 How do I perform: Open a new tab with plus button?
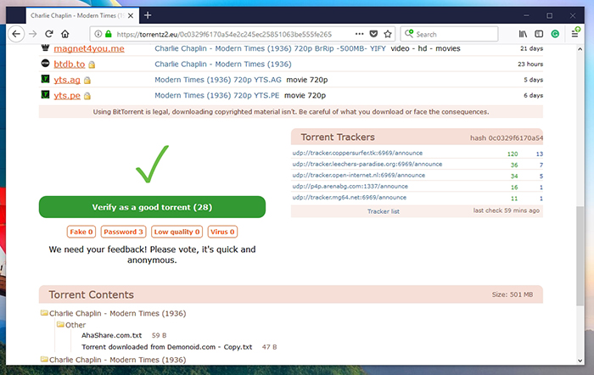click(147, 15)
